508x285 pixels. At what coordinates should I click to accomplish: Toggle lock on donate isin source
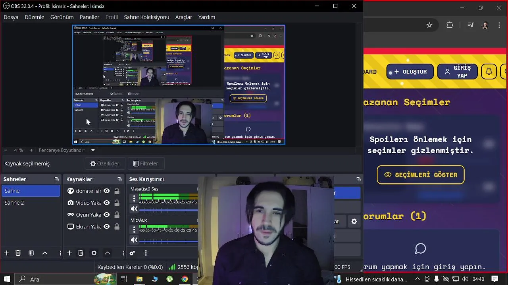[x=117, y=191]
